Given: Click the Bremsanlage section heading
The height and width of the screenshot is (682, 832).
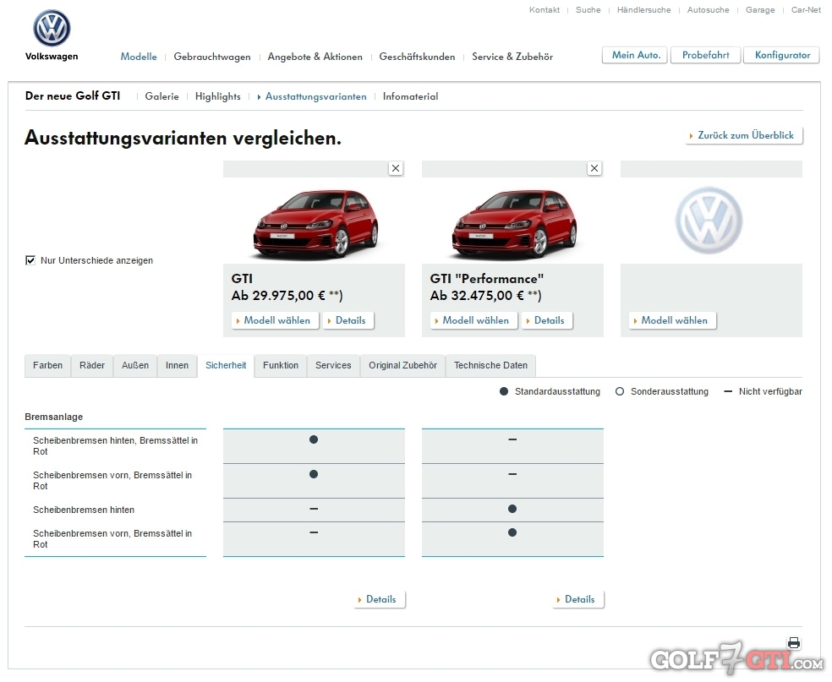Looking at the screenshot, I should tap(53, 417).
